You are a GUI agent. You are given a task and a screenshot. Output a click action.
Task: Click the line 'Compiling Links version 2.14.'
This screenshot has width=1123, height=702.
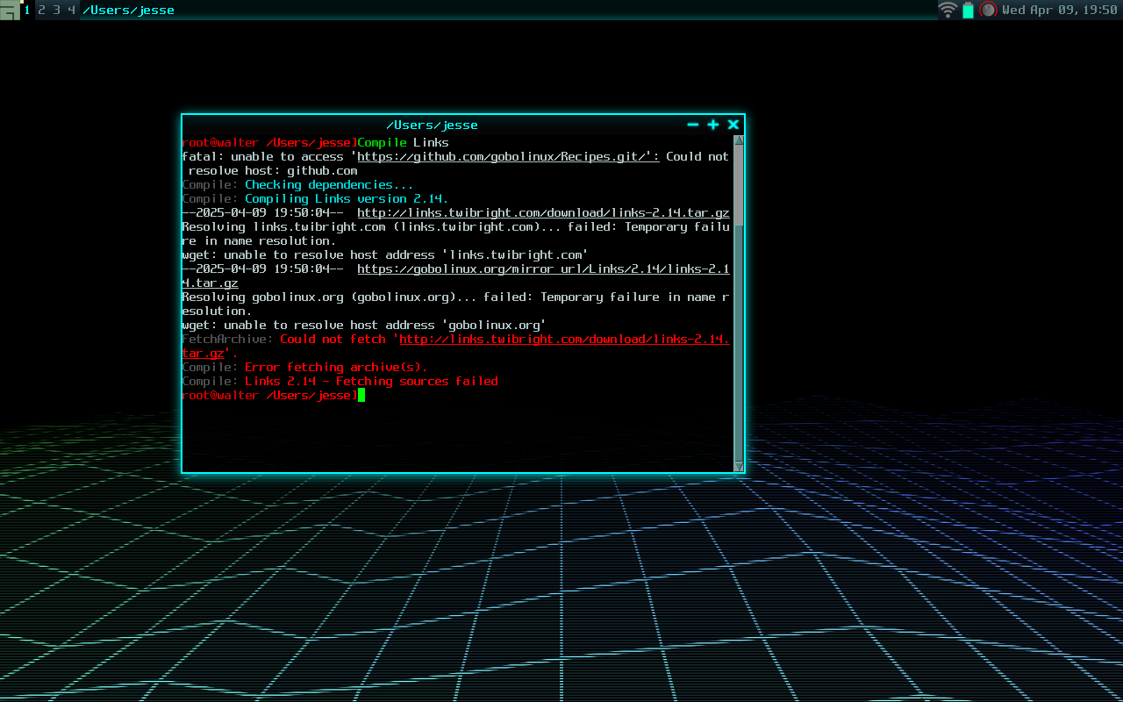pyautogui.click(x=347, y=198)
